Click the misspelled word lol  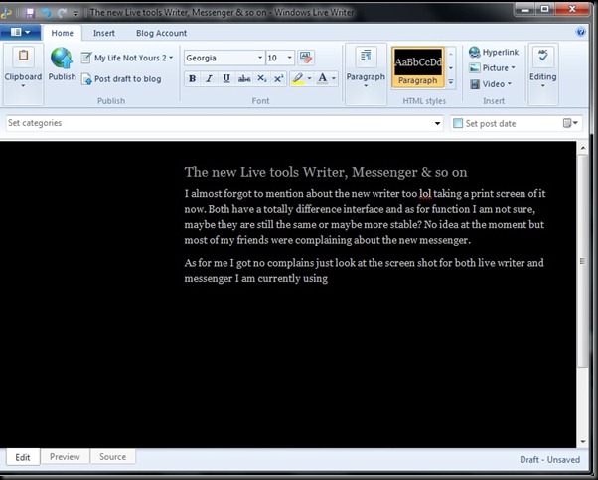pyautogui.click(x=425, y=194)
